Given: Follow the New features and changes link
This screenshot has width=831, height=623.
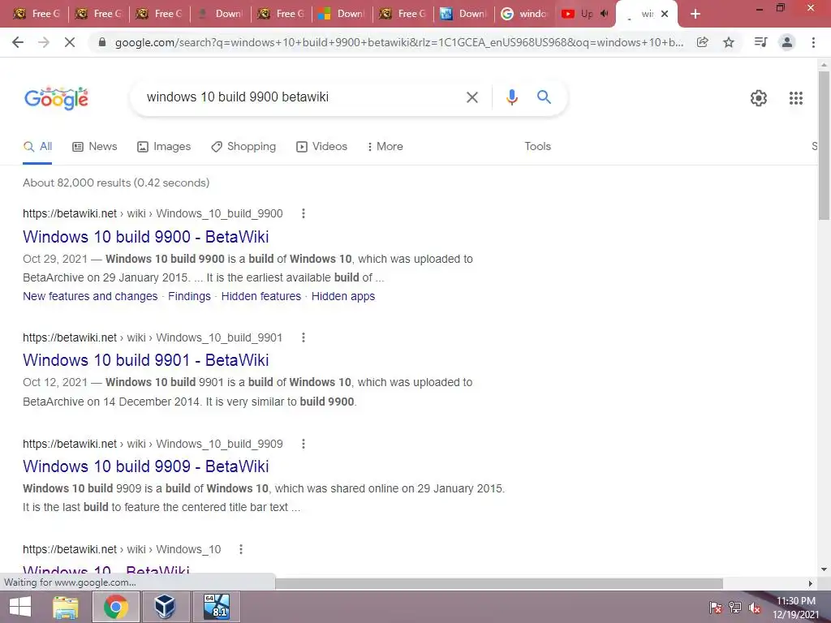Looking at the screenshot, I should [90, 296].
